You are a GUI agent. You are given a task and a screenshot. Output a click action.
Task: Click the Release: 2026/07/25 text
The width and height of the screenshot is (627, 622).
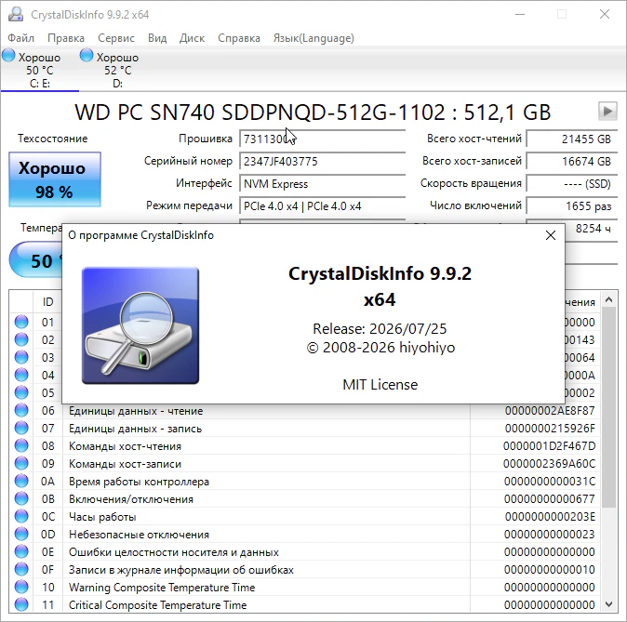[380, 328]
